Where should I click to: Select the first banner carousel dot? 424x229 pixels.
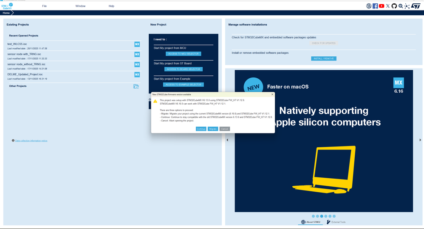point(313,216)
